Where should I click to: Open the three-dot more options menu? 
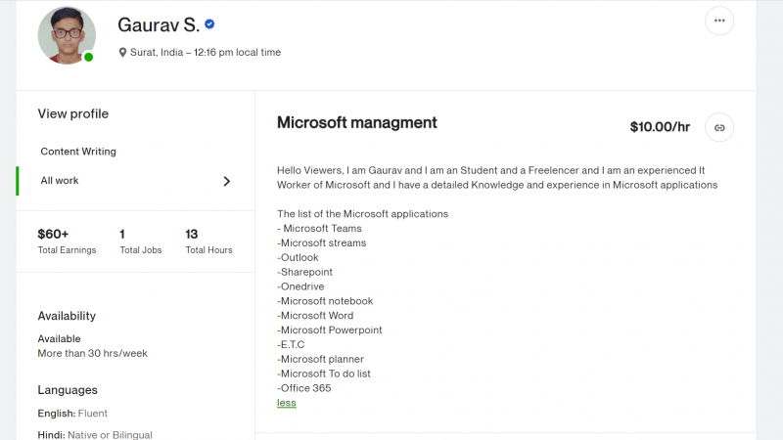pos(719,21)
